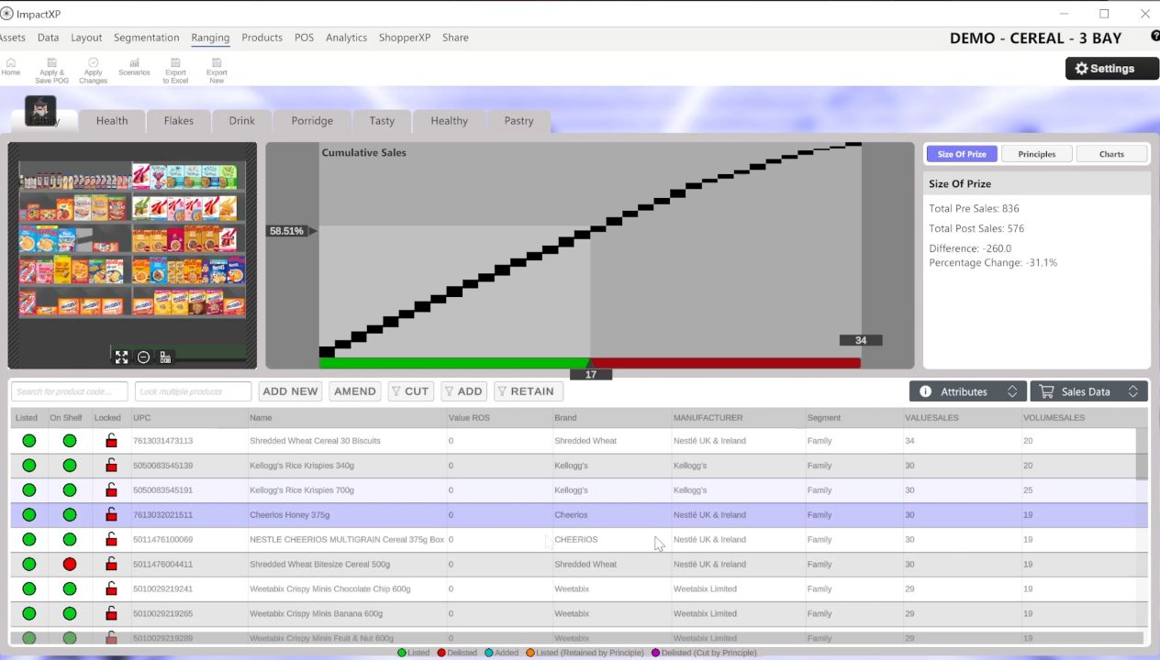
Task: Toggle On Shelf status for Shredded Wheat Bitesize Cereal
Action: click(x=69, y=564)
